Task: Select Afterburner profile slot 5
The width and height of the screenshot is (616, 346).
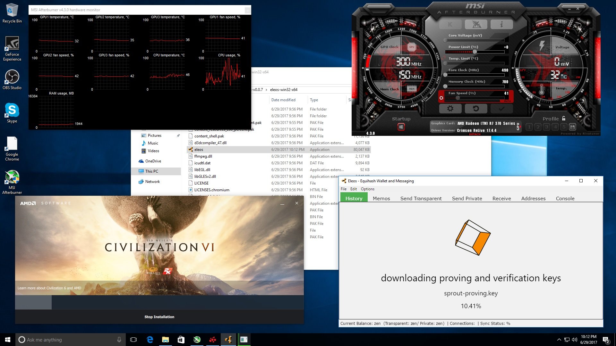Action: 564,127
